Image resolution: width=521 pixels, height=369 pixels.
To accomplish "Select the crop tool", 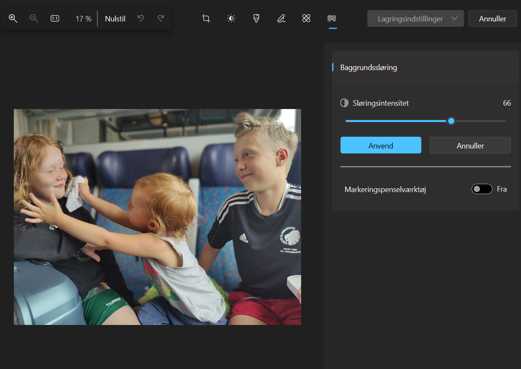I will 206,18.
